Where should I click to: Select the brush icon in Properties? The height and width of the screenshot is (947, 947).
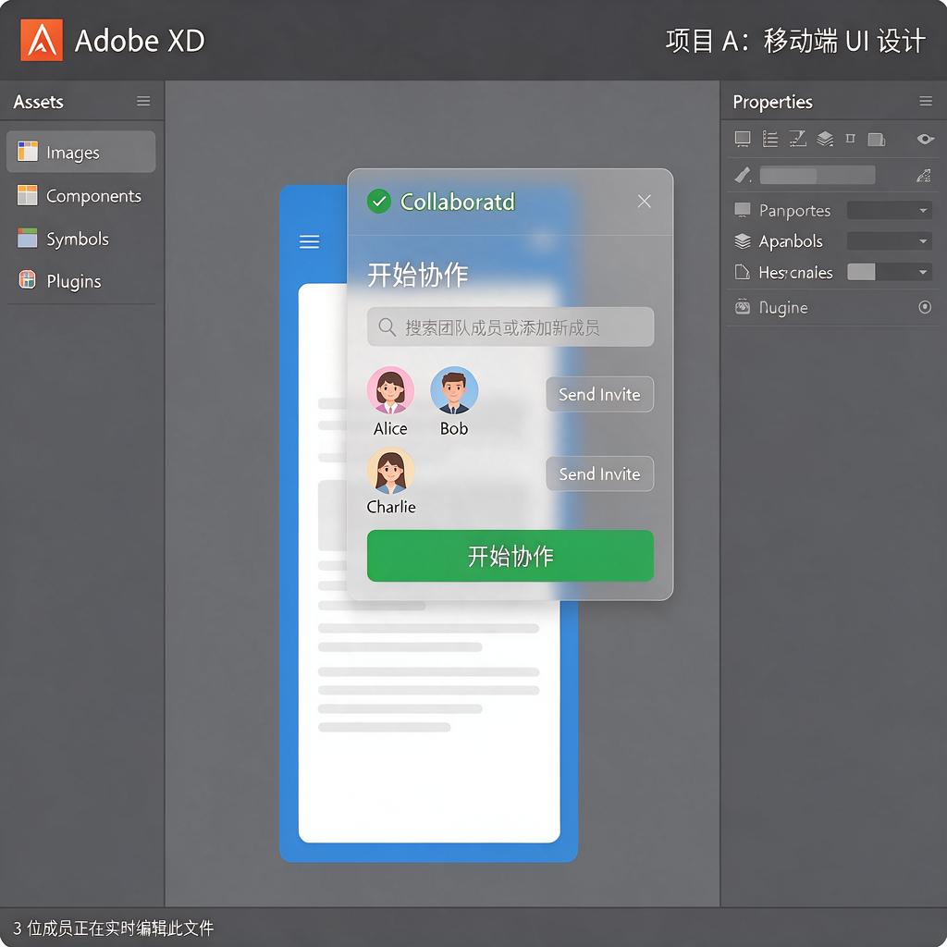point(743,175)
